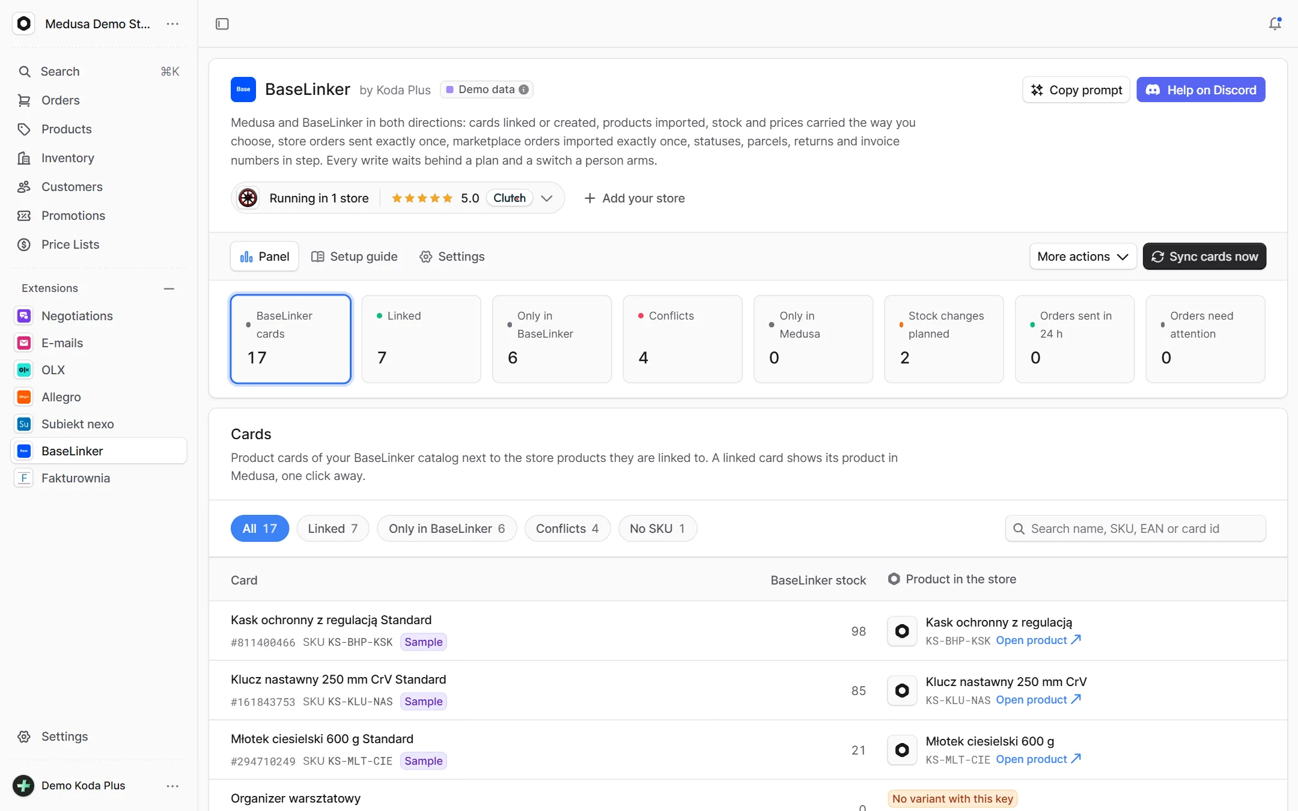
Task: Open the More actions dropdown
Action: click(1083, 257)
